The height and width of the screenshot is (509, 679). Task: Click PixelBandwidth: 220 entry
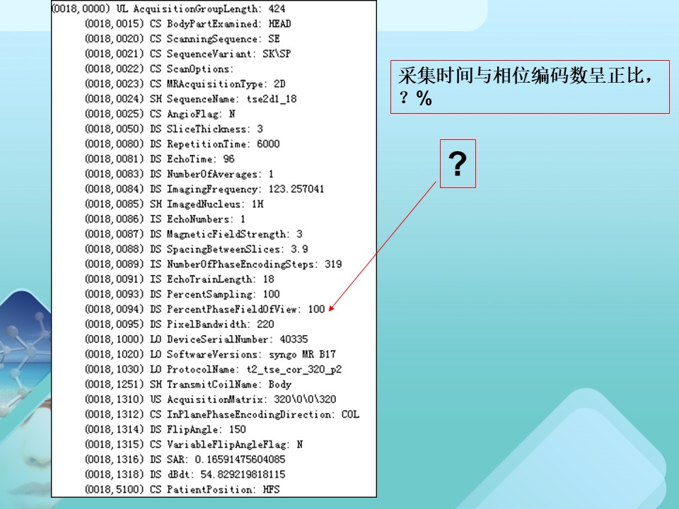(180, 324)
